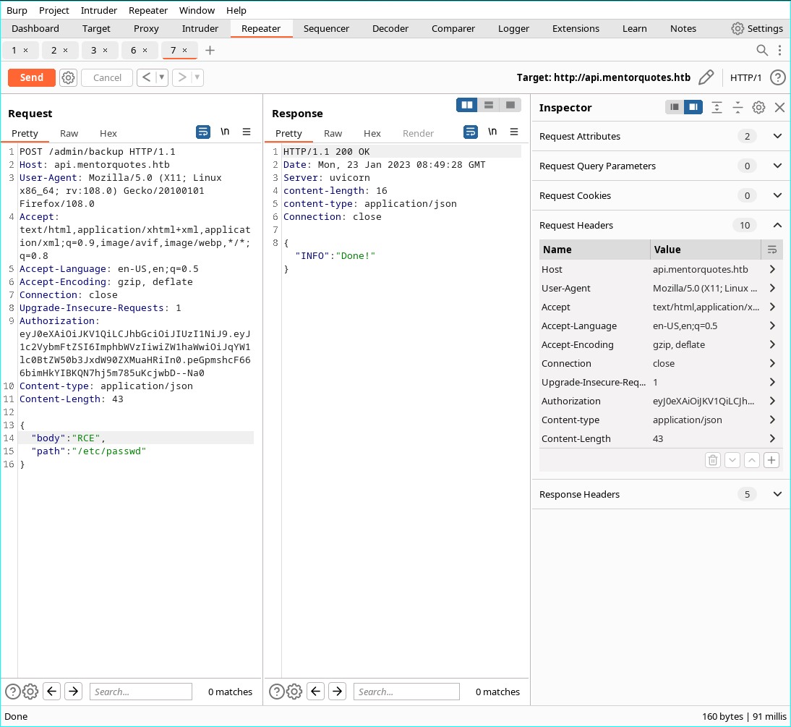This screenshot has width=791, height=727.
Task: Open Request panel hamburger options menu
Action: coord(247,132)
